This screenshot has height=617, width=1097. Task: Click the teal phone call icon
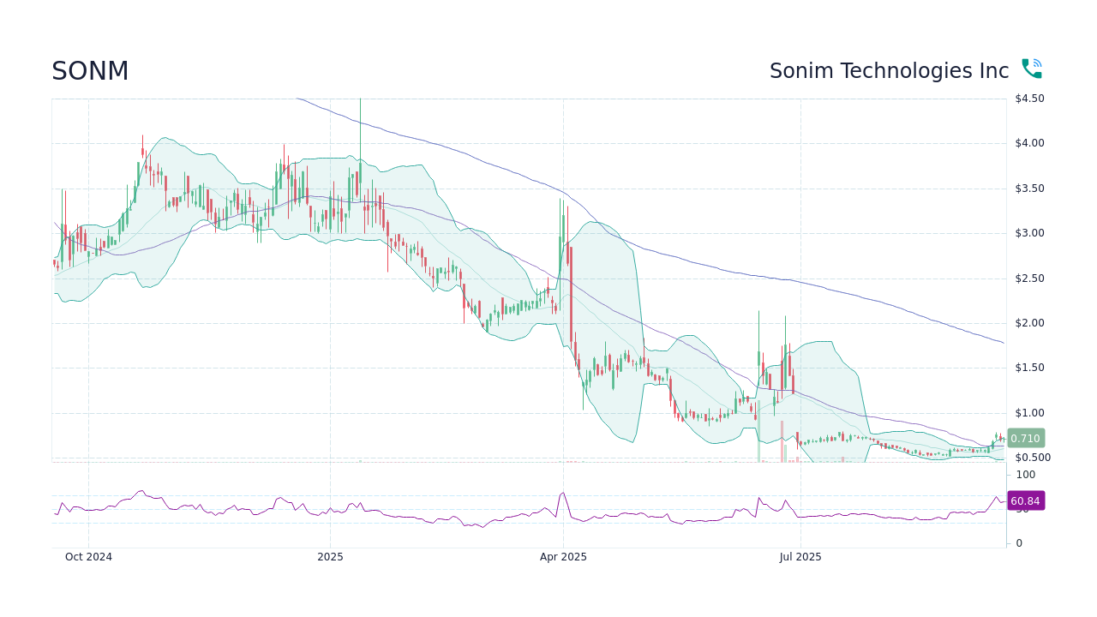(1031, 67)
